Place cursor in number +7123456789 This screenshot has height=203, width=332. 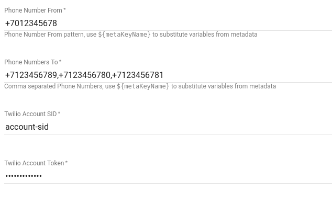coord(31,75)
